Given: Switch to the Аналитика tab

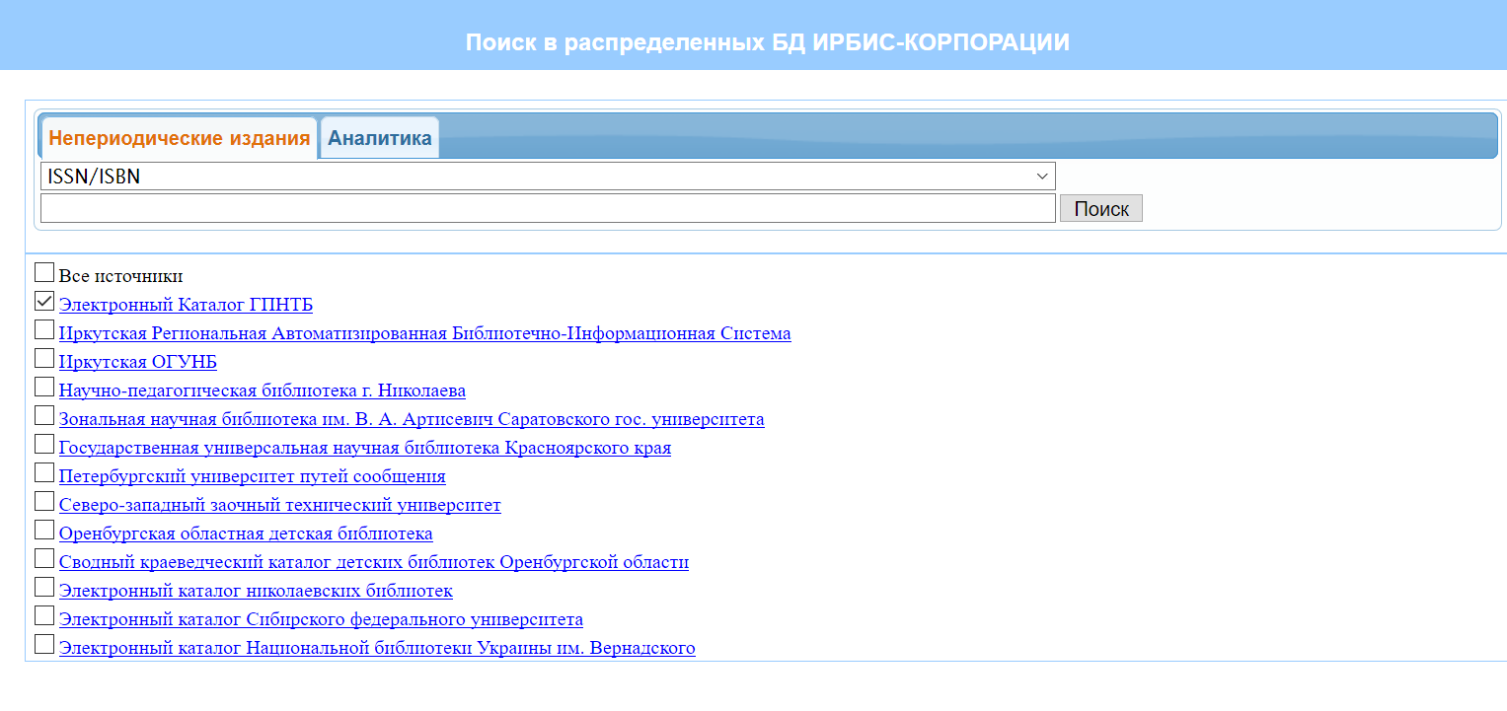Looking at the screenshot, I should click(x=380, y=138).
